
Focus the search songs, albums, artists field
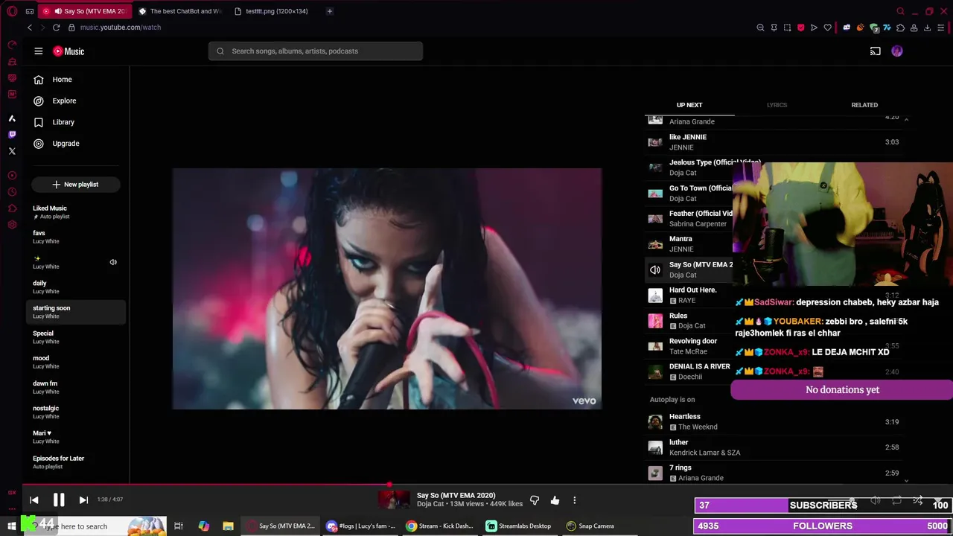click(316, 51)
